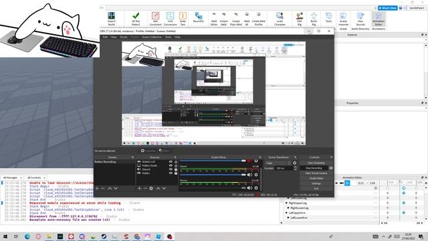Expand the LeftUpperArm track

point(287,213)
